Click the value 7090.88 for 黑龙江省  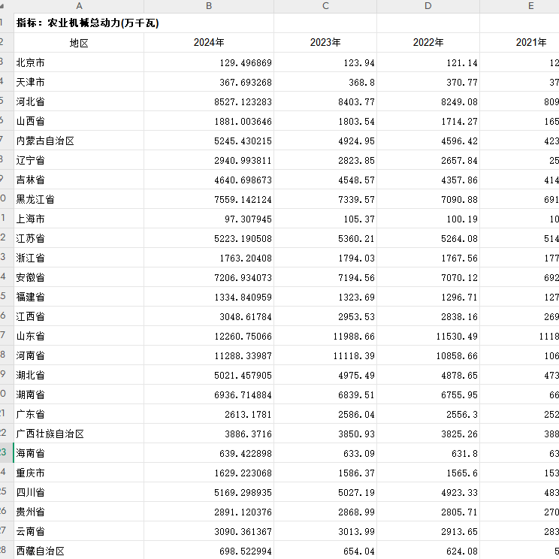coord(428,199)
